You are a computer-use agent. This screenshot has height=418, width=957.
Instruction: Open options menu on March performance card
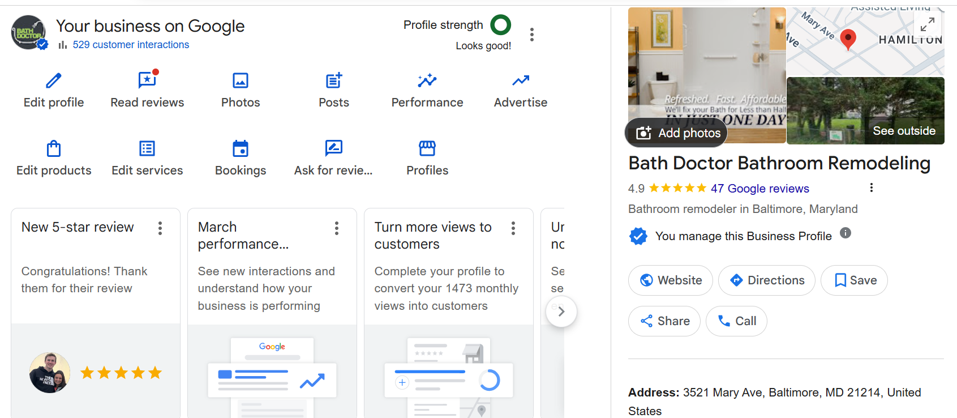click(x=337, y=228)
